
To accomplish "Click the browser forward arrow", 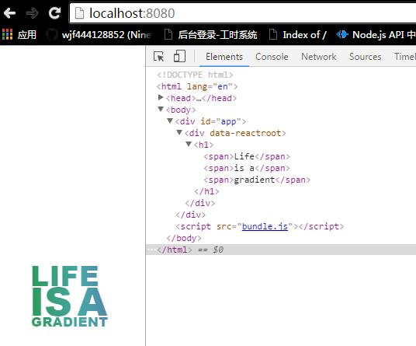I will click(x=32, y=13).
